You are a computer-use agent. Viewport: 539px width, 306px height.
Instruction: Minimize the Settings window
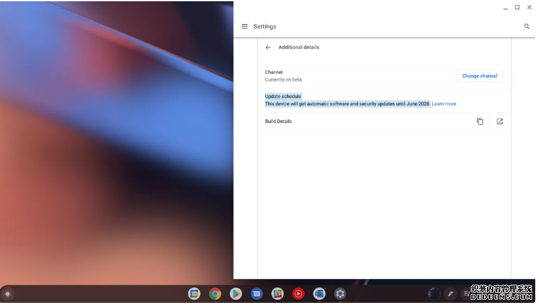click(x=505, y=8)
